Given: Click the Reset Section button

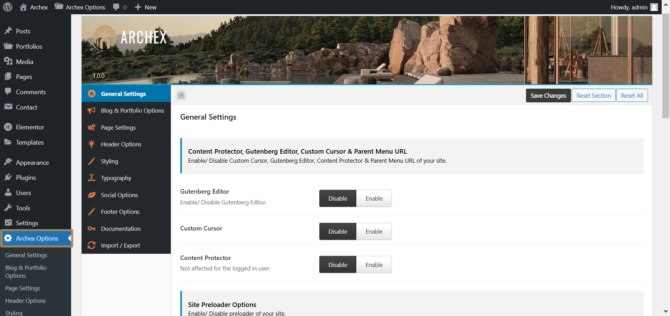Looking at the screenshot, I should pos(594,96).
